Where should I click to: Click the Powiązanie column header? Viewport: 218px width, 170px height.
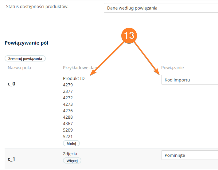pyautogui.click(x=172, y=68)
